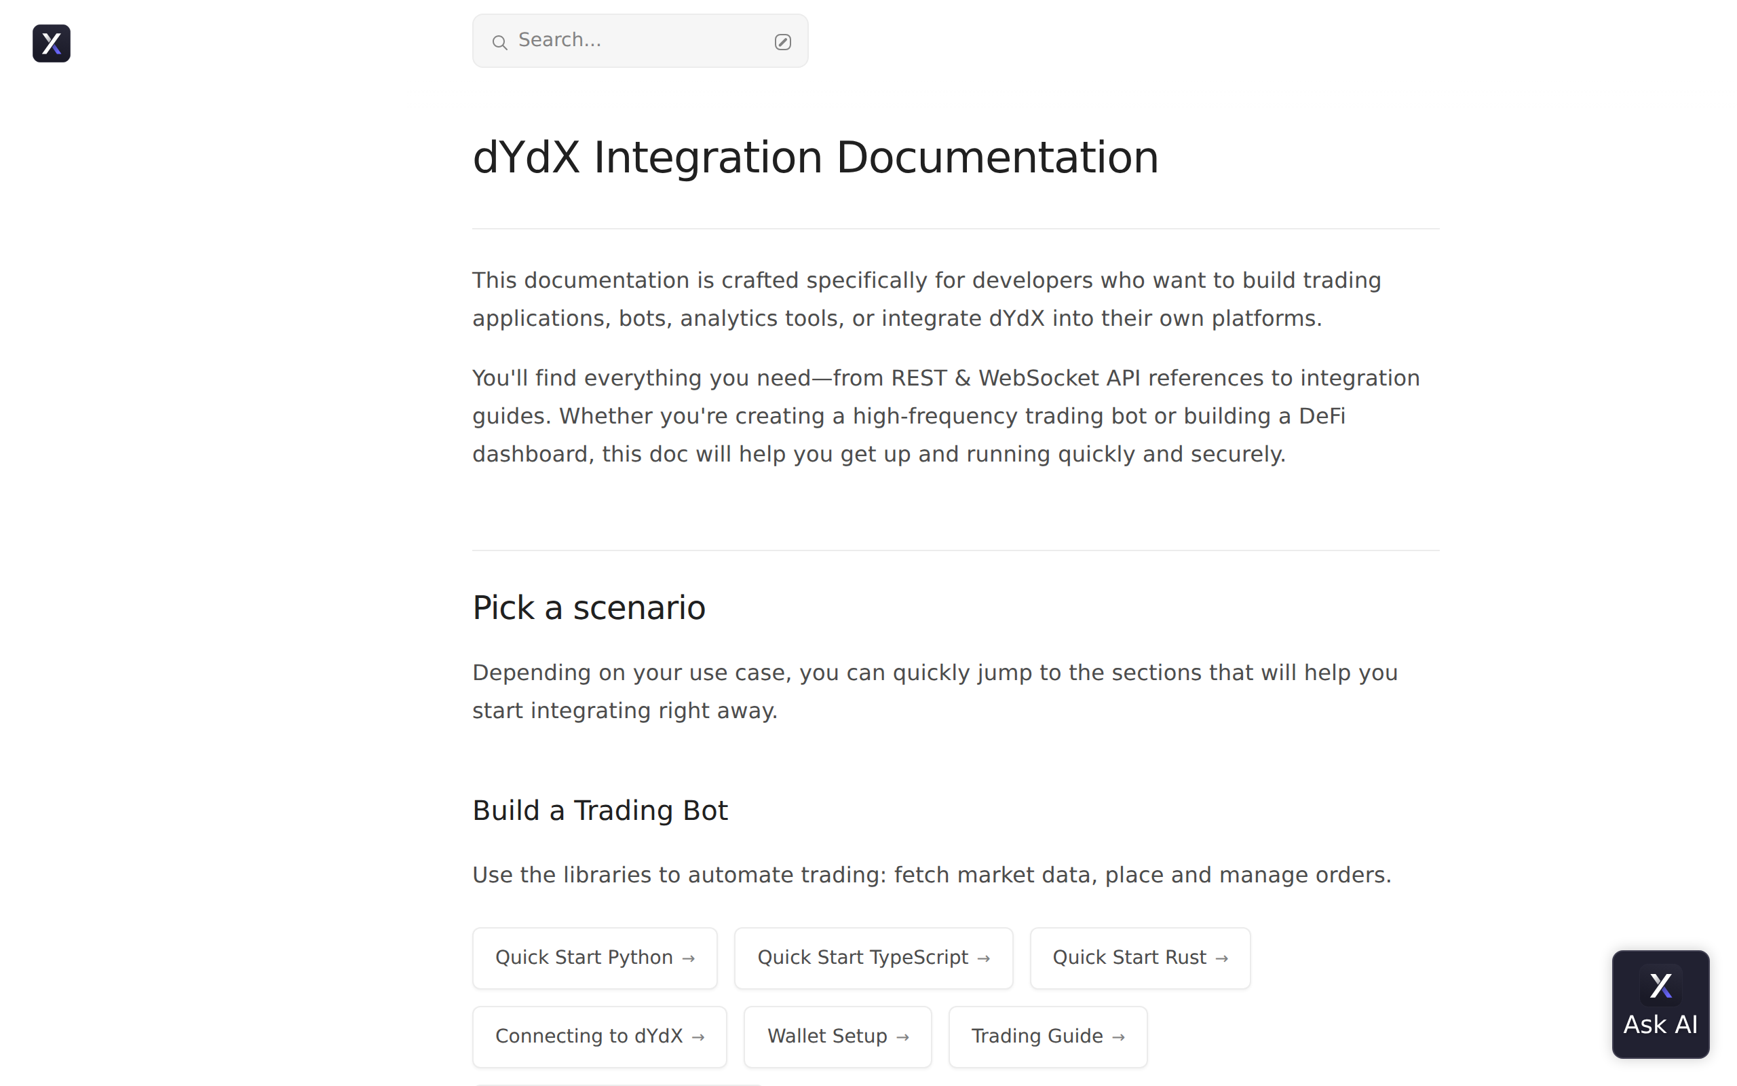Open the Quick Start Rust link
1737x1086 pixels.
[x=1141, y=958]
